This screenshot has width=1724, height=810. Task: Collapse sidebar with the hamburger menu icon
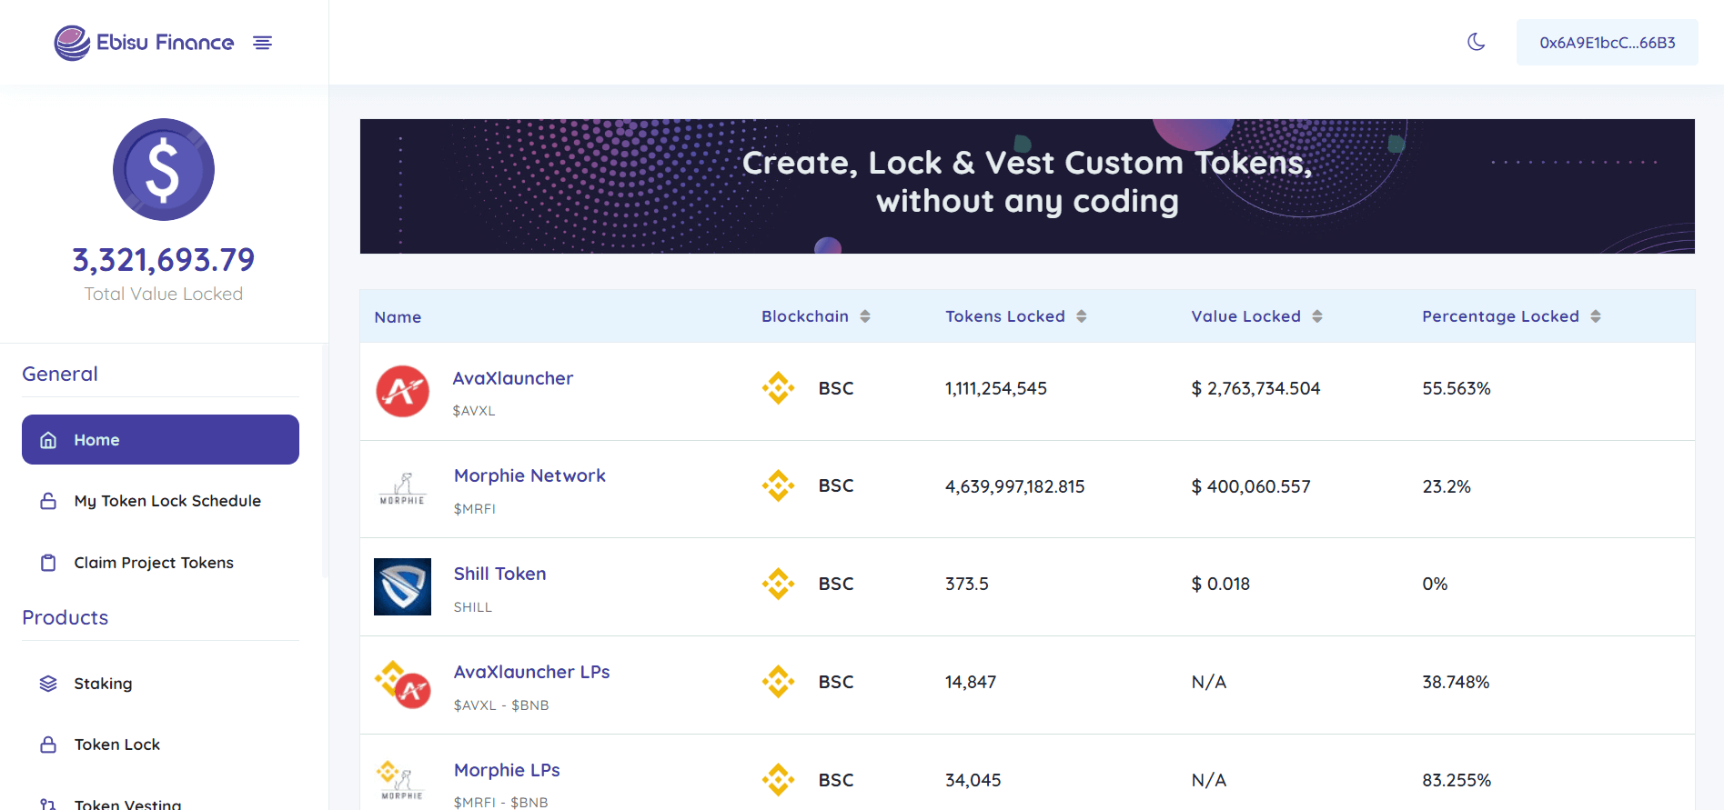pyautogui.click(x=262, y=43)
